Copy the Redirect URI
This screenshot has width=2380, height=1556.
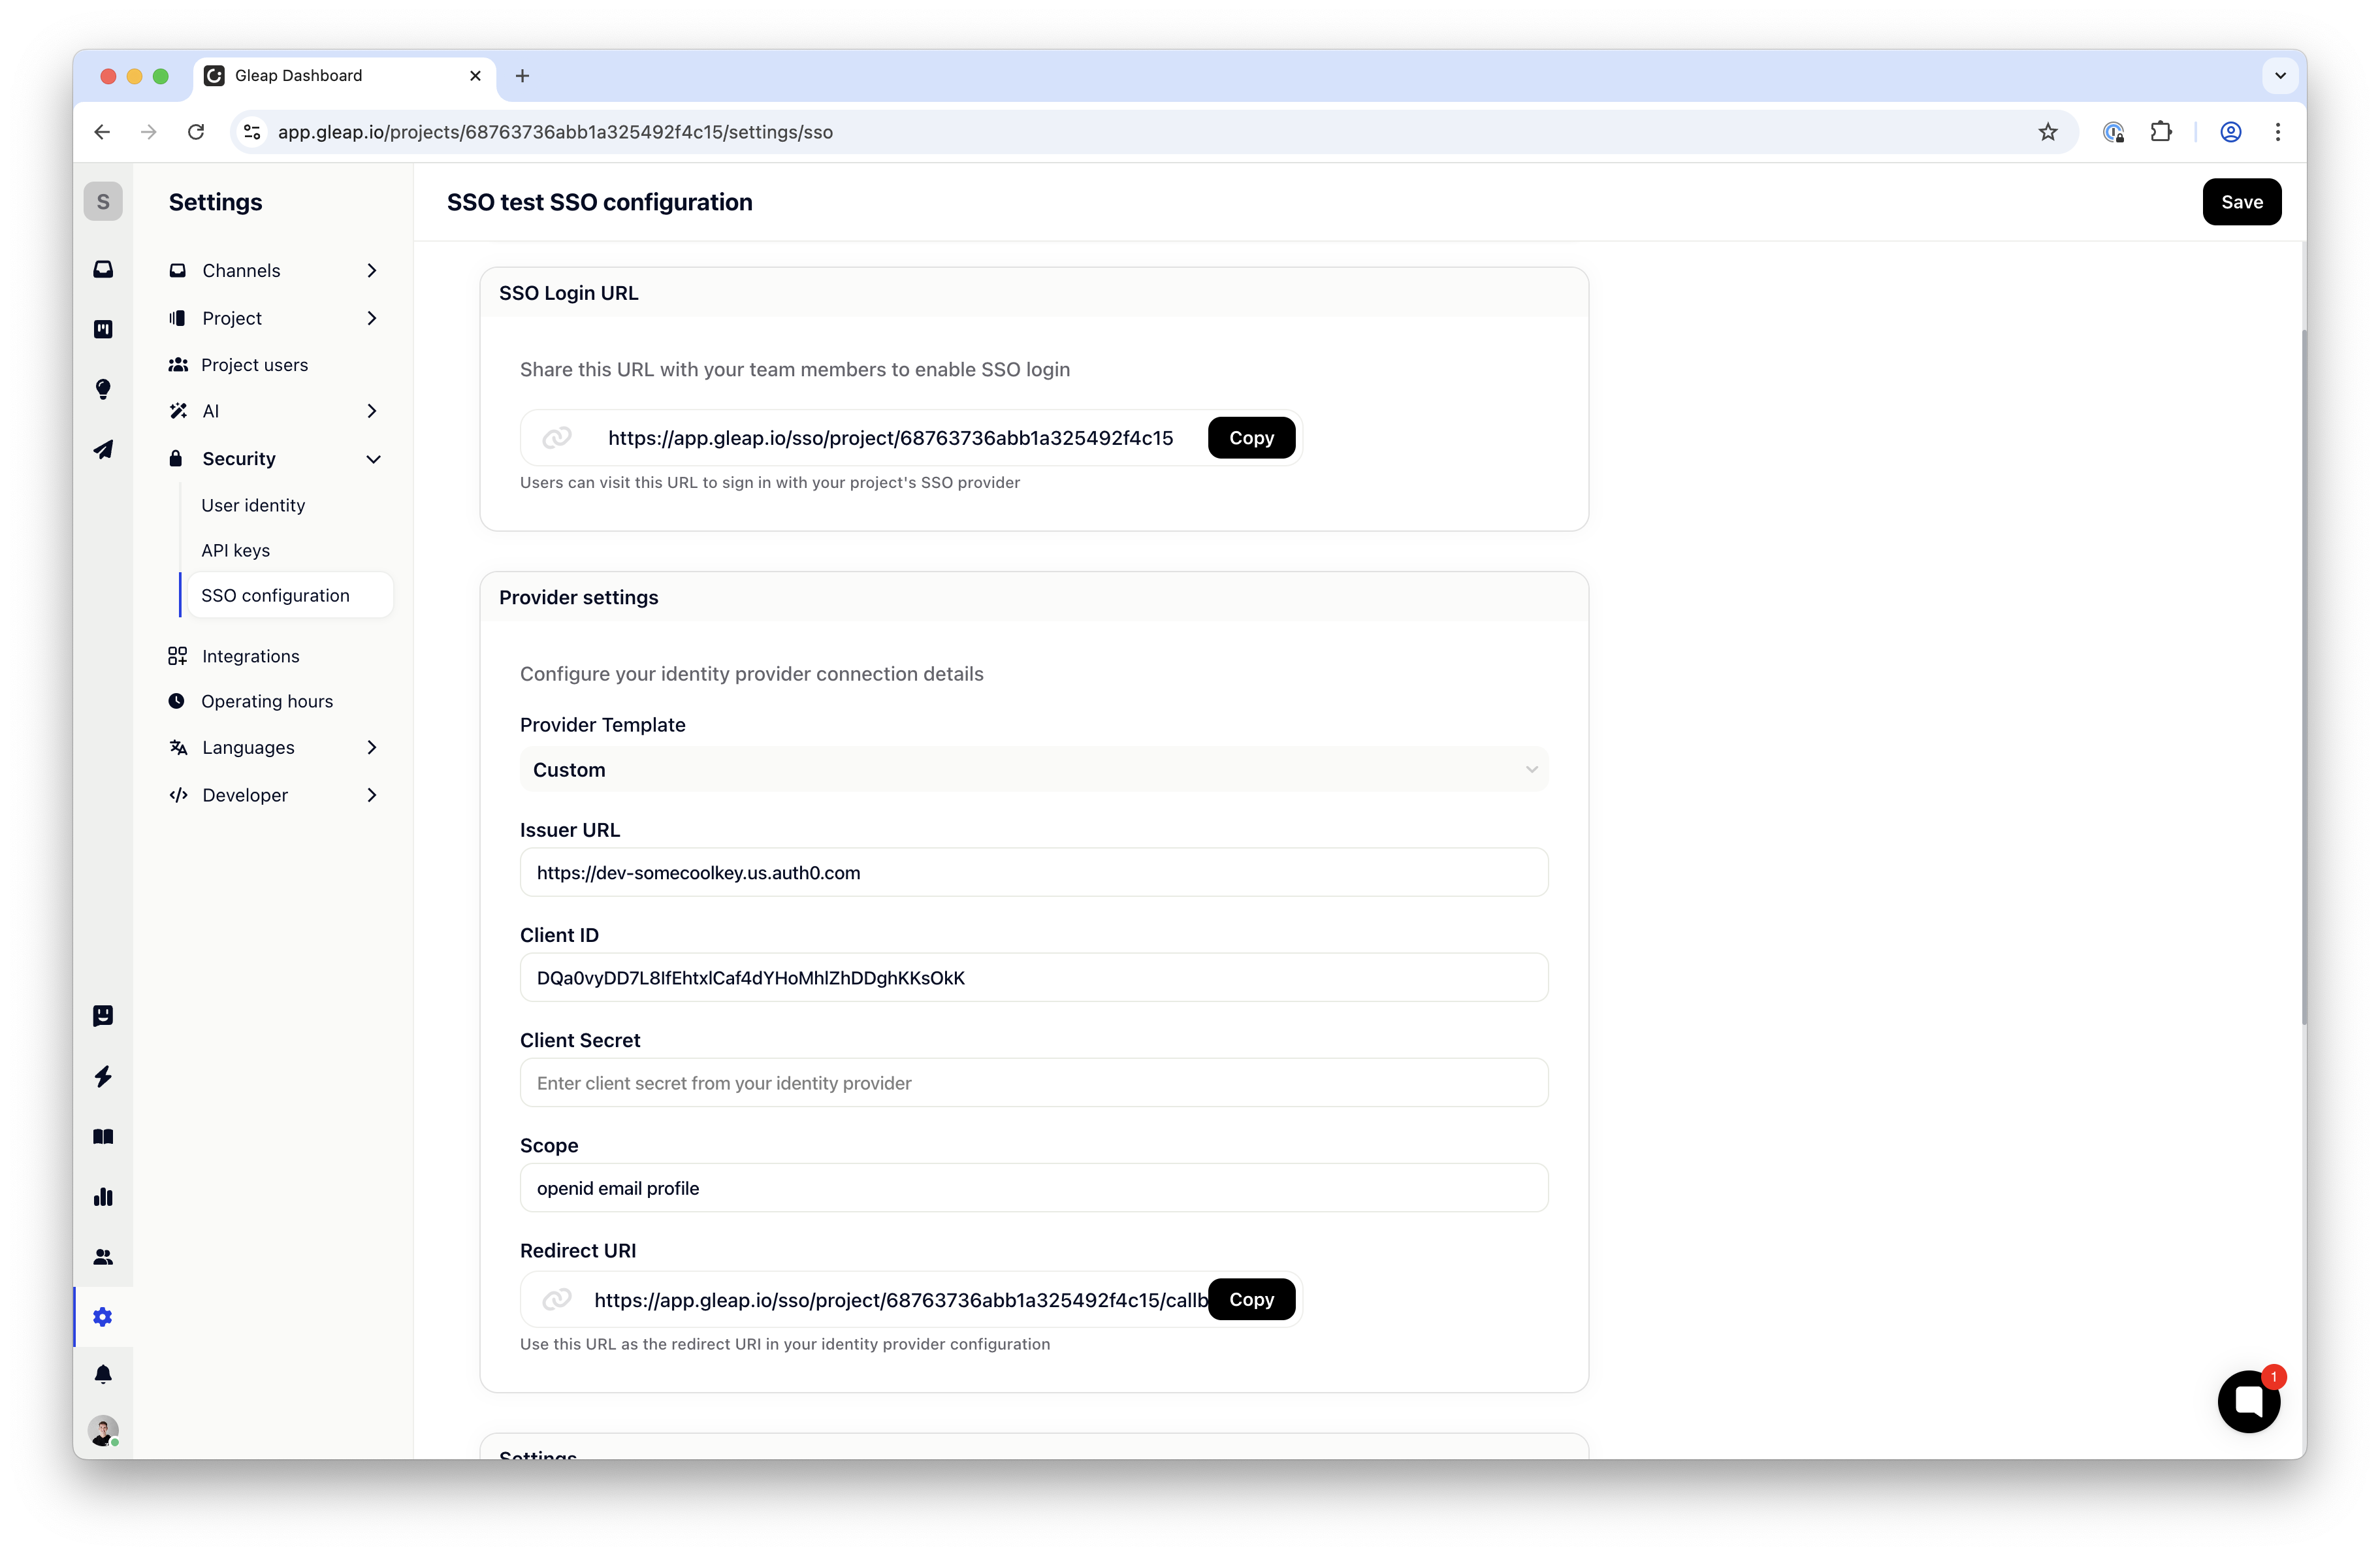pos(1251,1299)
